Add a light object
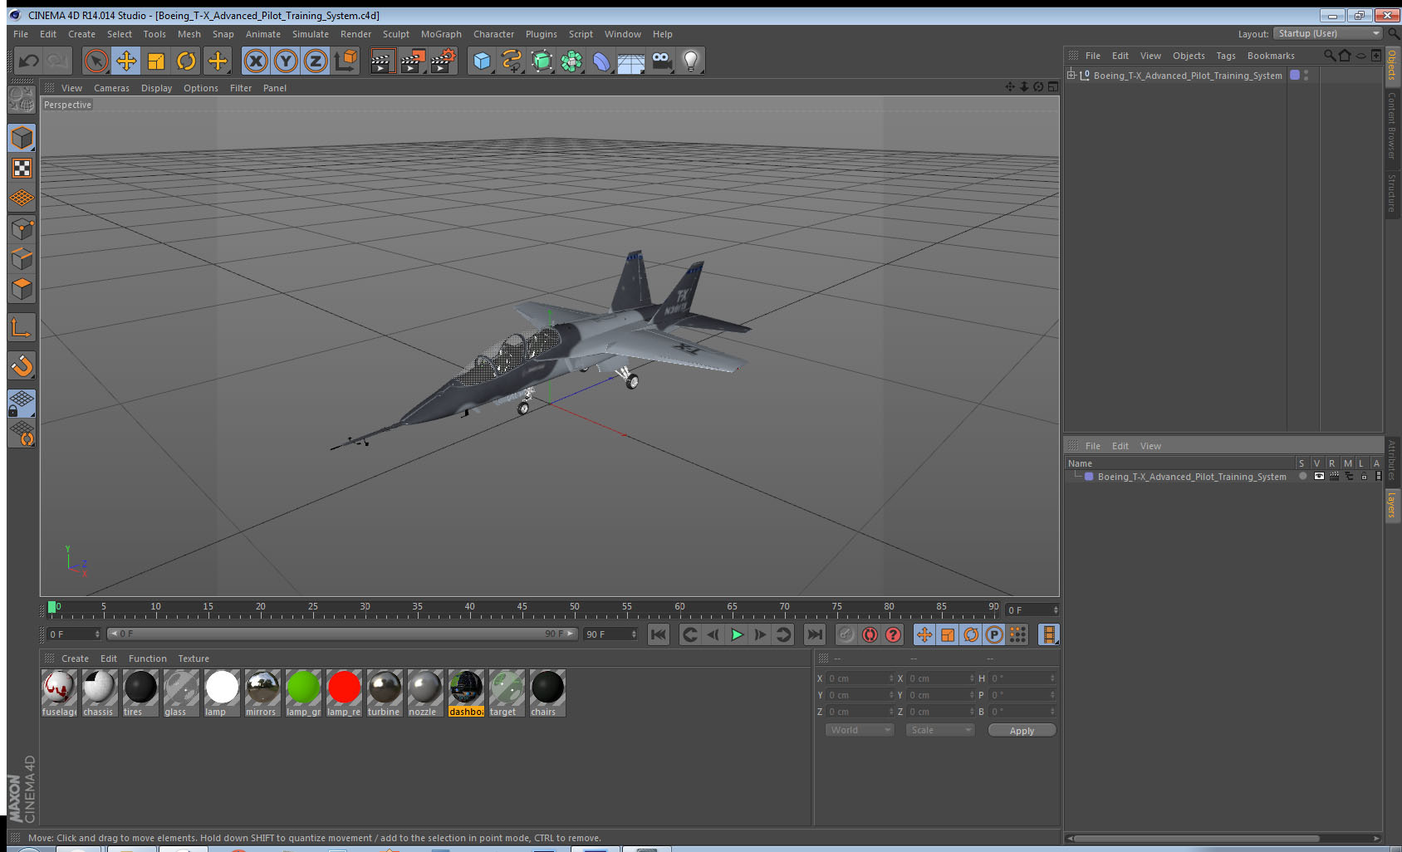 (x=691, y=61)
